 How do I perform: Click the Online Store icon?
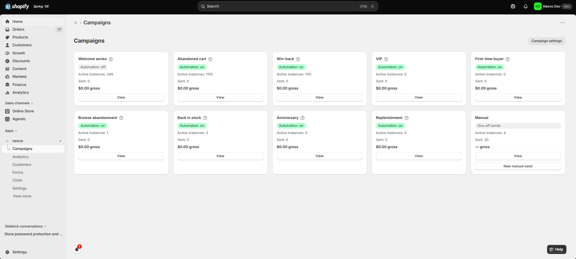[x=8, y=111]
